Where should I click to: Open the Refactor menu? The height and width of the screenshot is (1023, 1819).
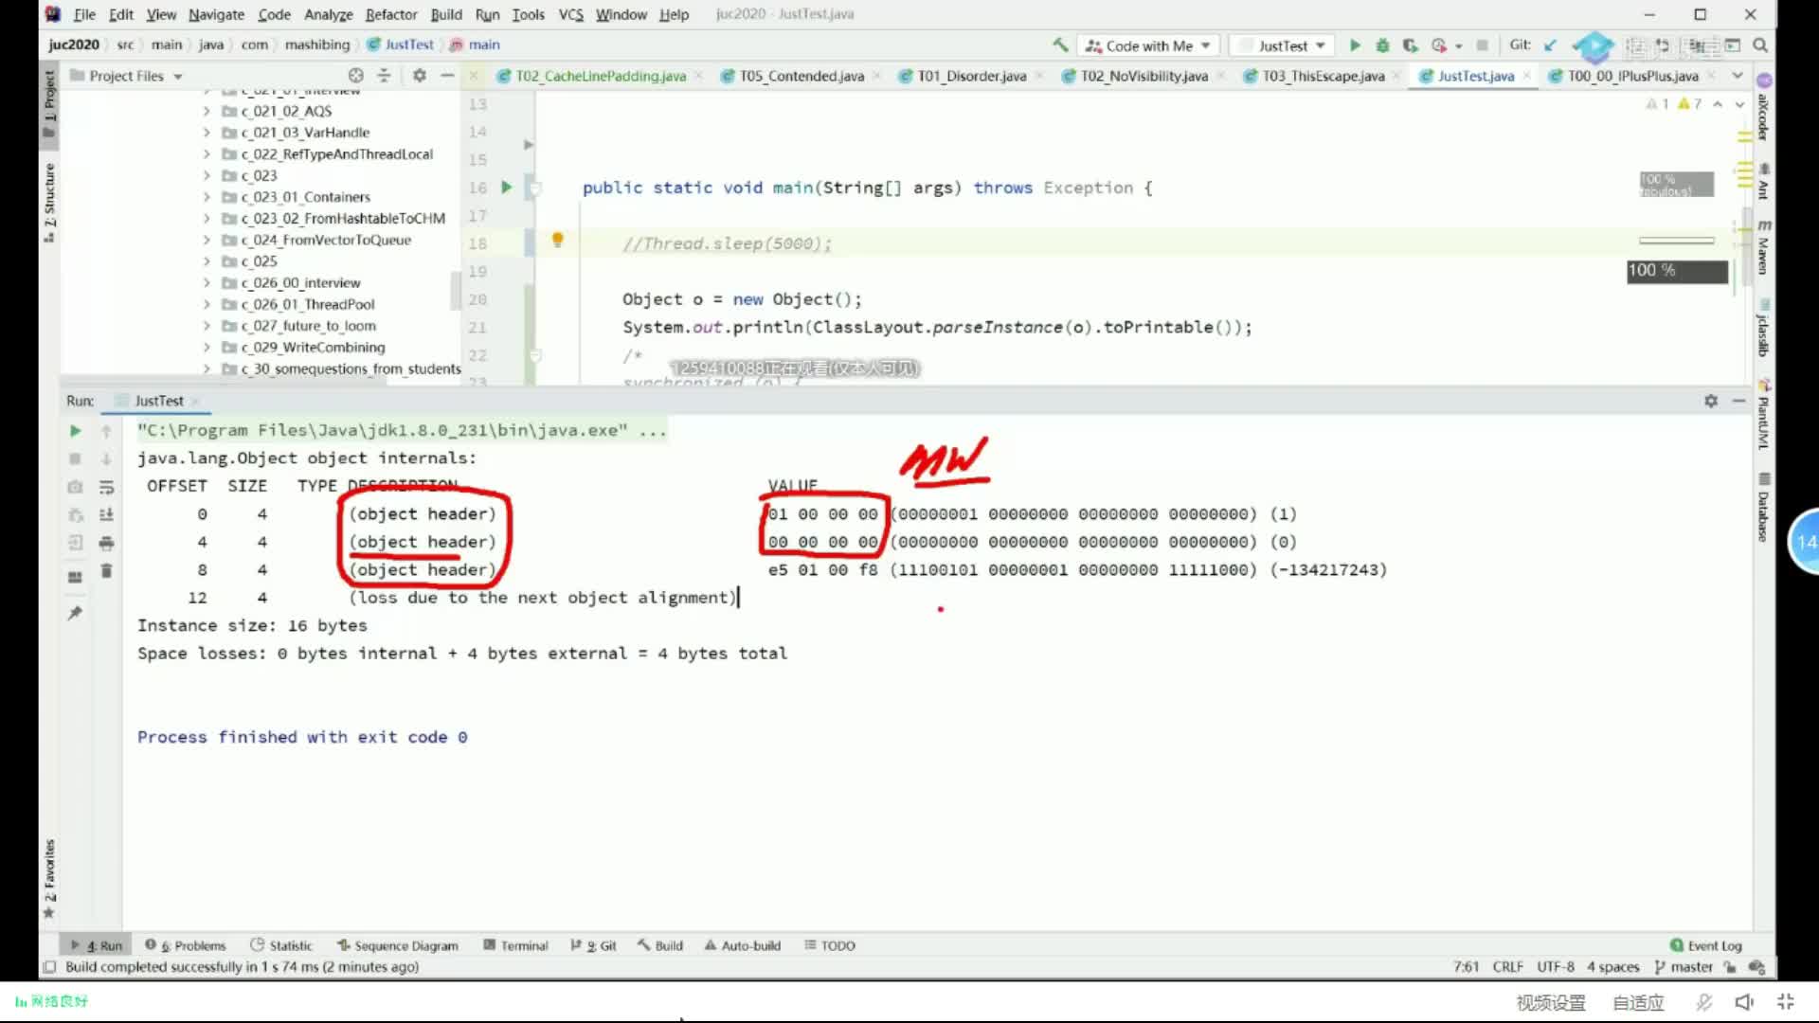(391, 14)
